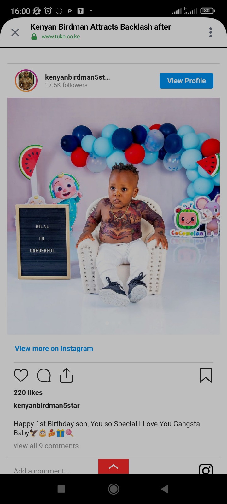Open the Instagram logo icon
The image size is (227, 504).
pos(206,469)
